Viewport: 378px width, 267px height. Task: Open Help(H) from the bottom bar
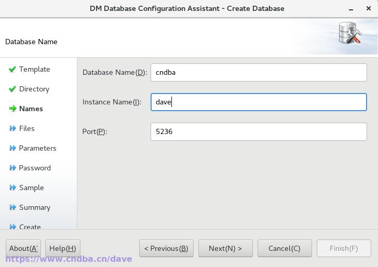(63, 248)
